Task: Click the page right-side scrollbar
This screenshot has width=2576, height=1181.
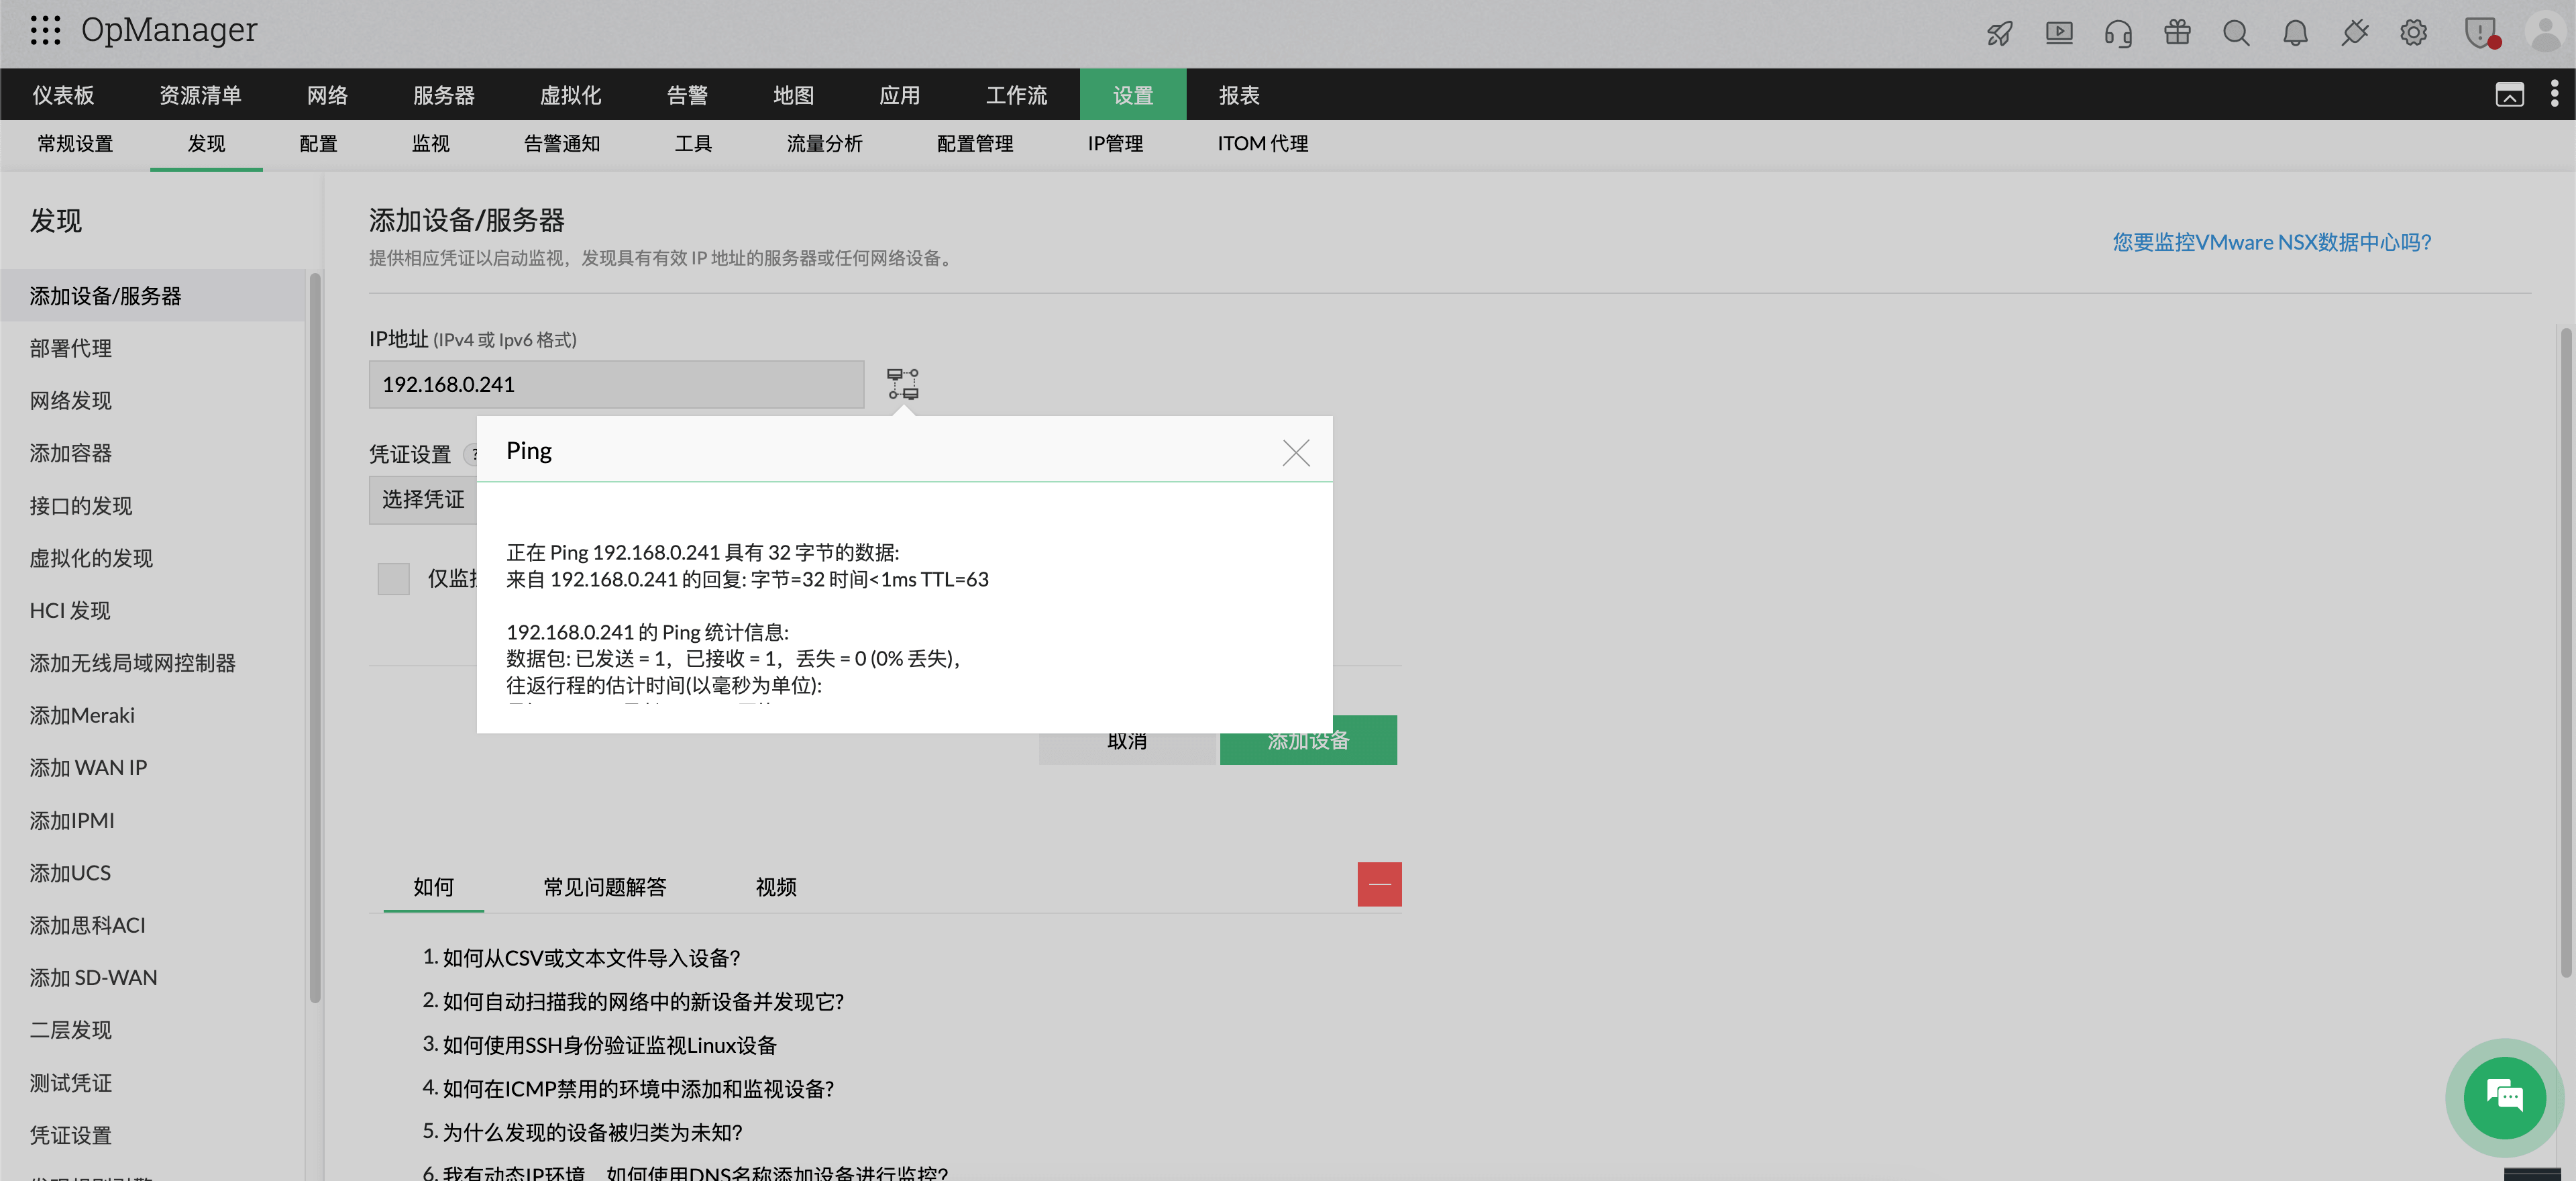Action: click(2565, 652)
